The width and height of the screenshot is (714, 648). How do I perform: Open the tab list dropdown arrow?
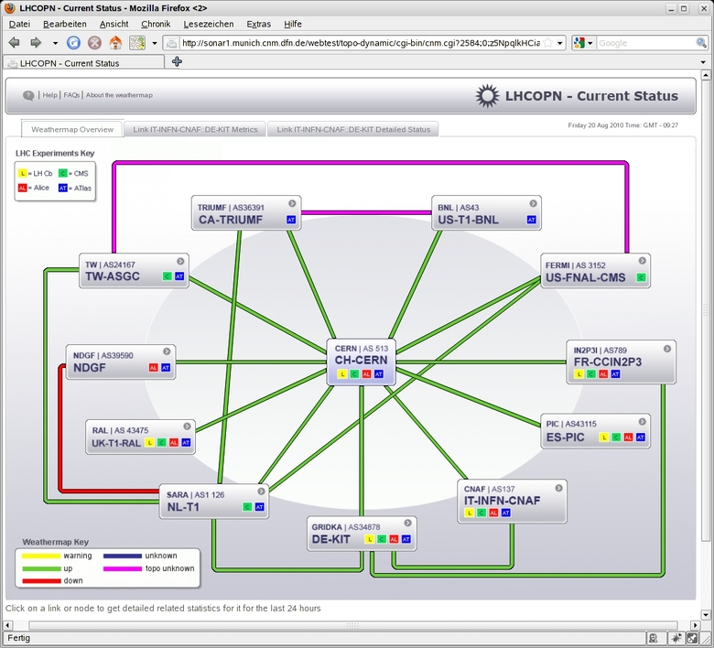[x=703, y=62]
